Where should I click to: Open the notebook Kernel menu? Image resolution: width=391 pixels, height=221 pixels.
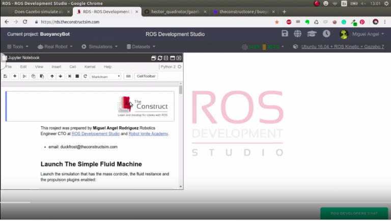90,67
